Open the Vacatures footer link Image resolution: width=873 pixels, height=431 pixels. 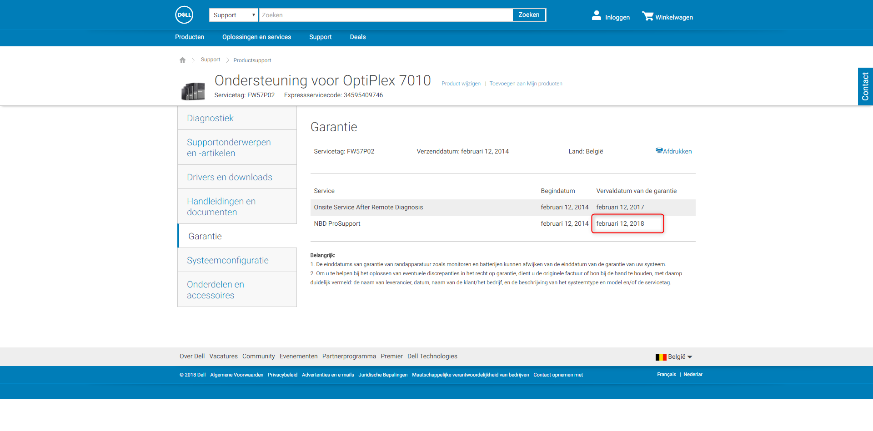click(x=224, y=357)
